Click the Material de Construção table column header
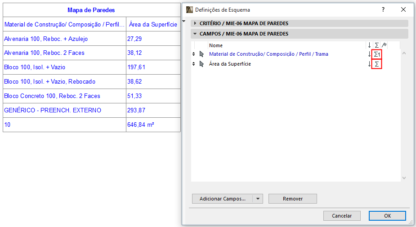This screenshot has height=227, width=416. click(x=64, y=24)
